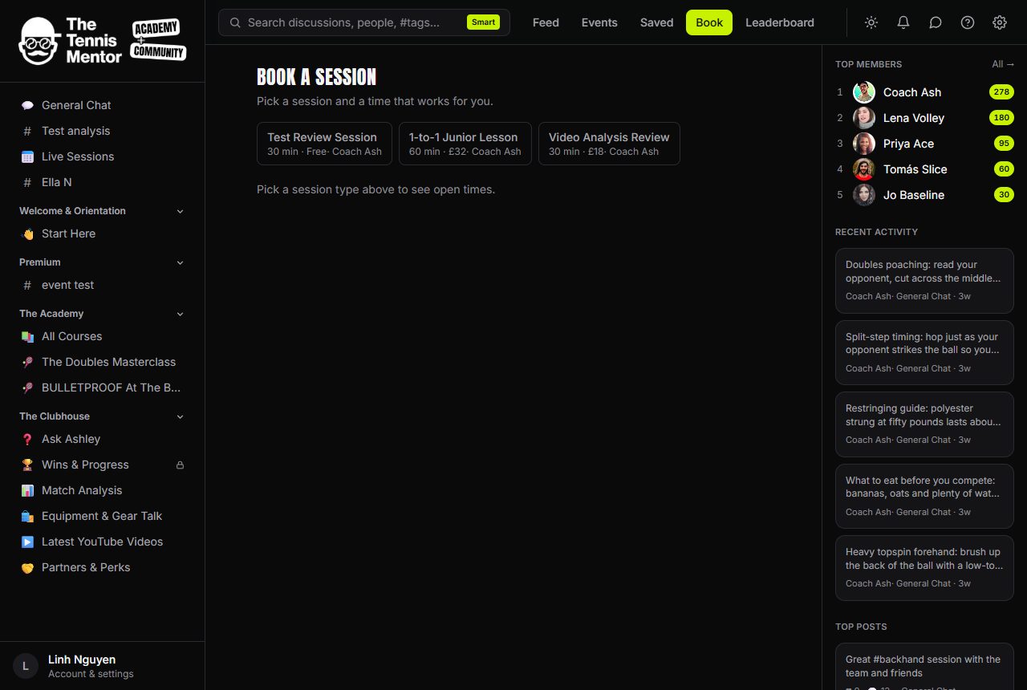Click Coach Ash's 278 points badge
The height and width of the screenshot is (690, 1027).
1001,92
